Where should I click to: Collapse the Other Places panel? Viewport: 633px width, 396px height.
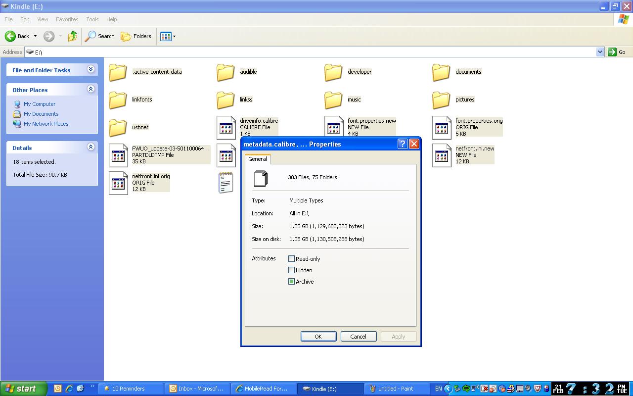coord(90,89)
